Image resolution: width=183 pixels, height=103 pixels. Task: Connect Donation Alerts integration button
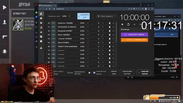(x=134, y=40)
